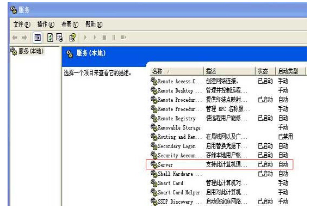Screen dimensions: 316x208
Task: Select the Server service row
Action: 220,164
